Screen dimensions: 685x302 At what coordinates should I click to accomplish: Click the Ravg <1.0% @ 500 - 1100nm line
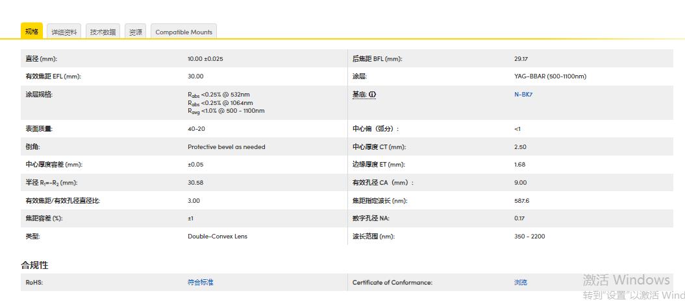pyautogui.click(x=226, y=111)
